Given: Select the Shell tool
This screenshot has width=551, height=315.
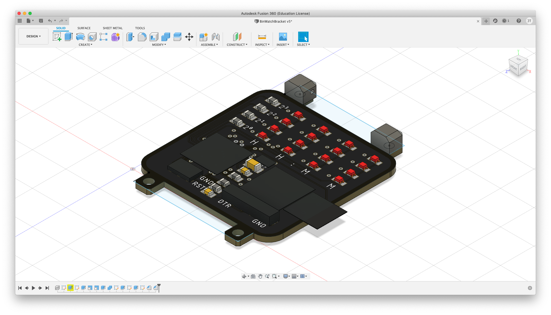Looking at the screenshot, I should tap(154, 37).
